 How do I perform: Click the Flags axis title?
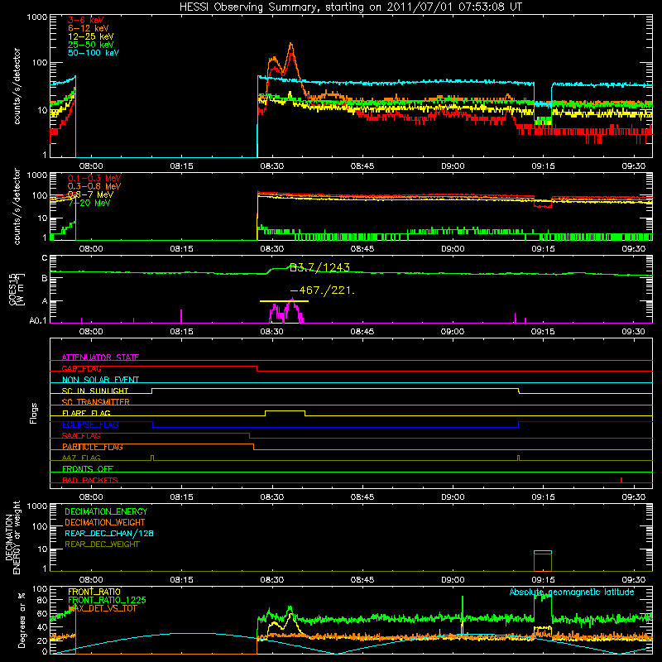34,413
